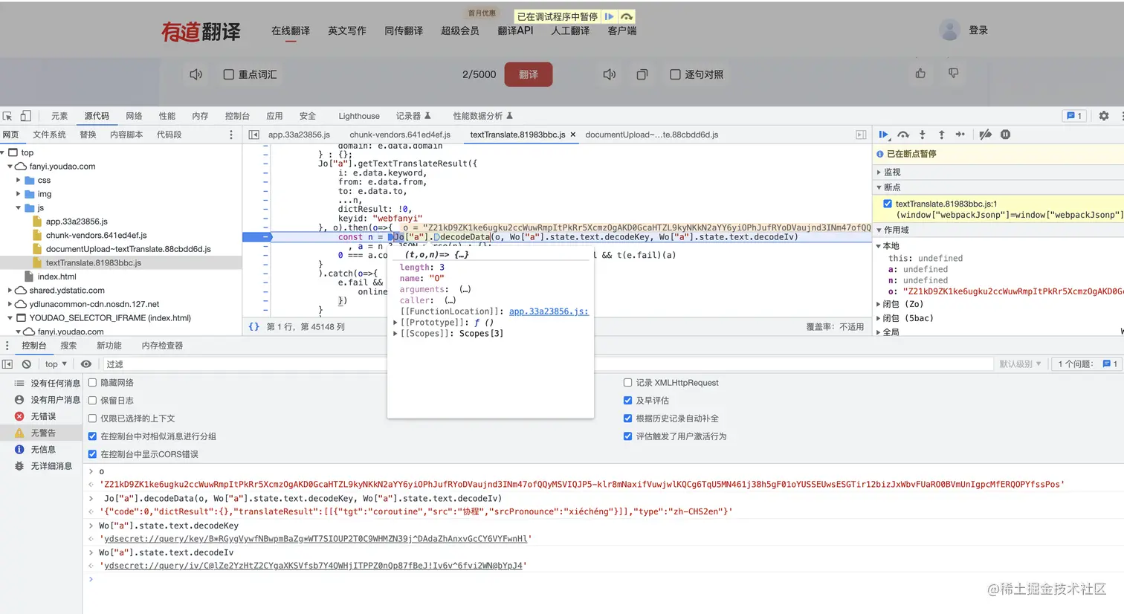The image size is (1124, 614).
Task: Close the textTranslate.81983bbc.js tab
Action: point(573,135)
